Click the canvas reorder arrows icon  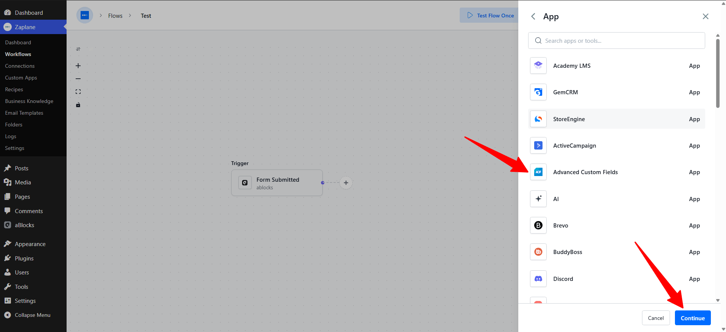coord(78,49)
